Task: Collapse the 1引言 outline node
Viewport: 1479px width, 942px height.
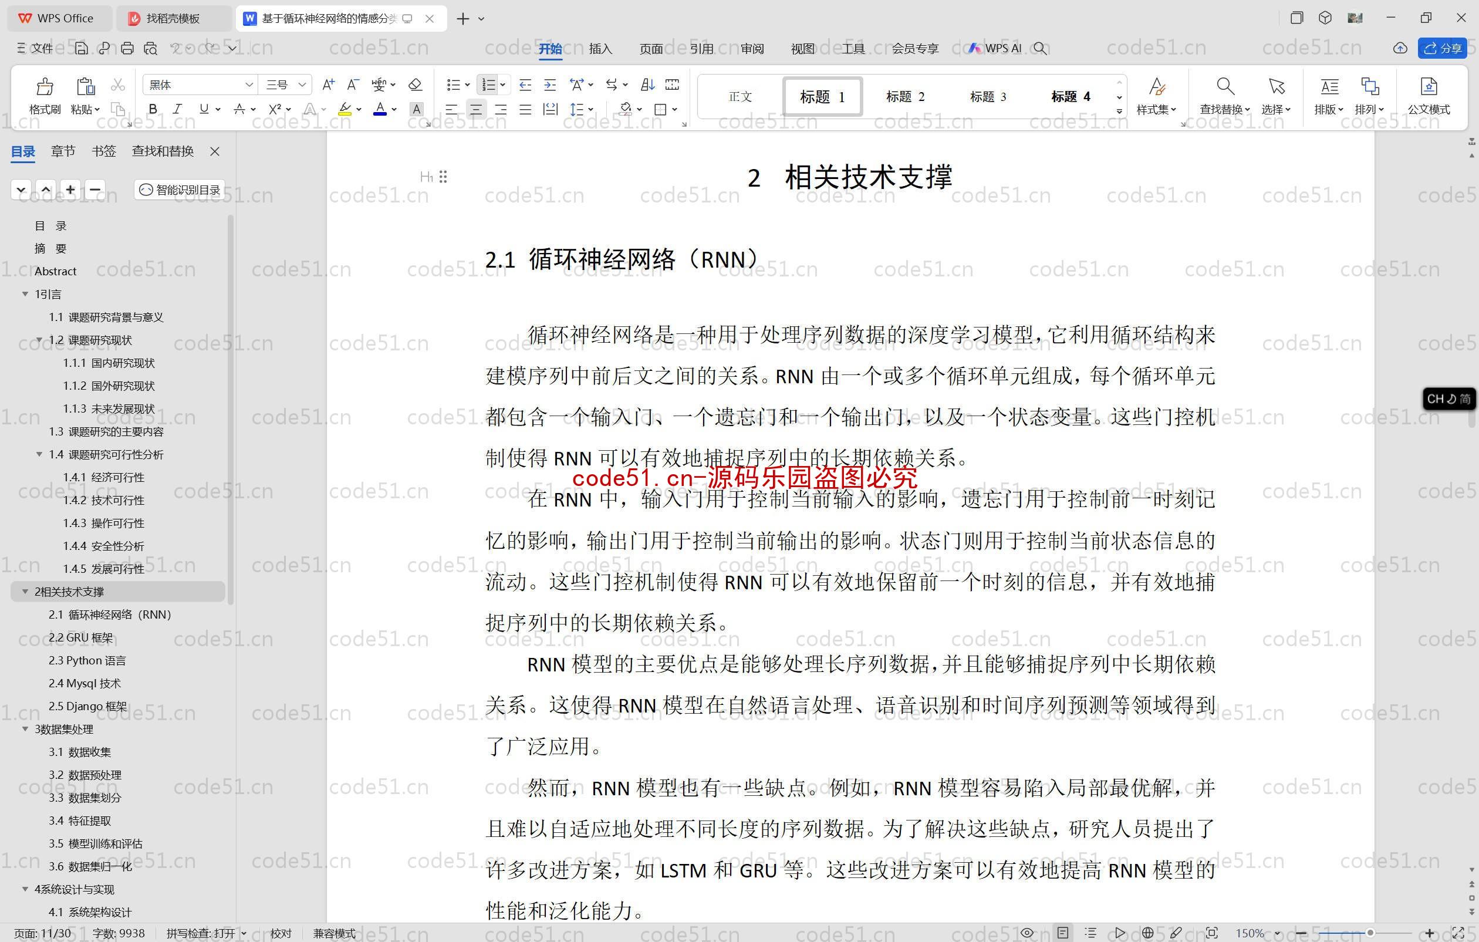Action: 25,294
